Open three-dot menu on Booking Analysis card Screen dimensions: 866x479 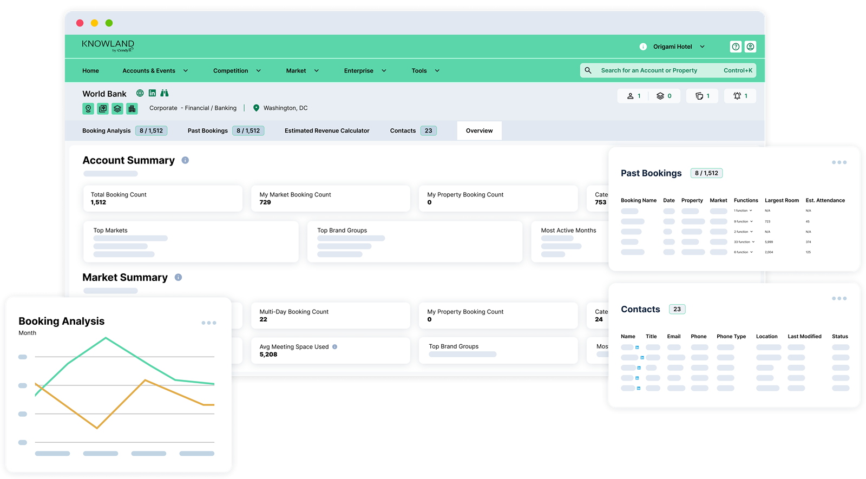click(x=209, y=323)
